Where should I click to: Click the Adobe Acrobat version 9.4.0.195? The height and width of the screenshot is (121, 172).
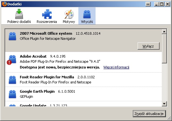tap(58, 56)
